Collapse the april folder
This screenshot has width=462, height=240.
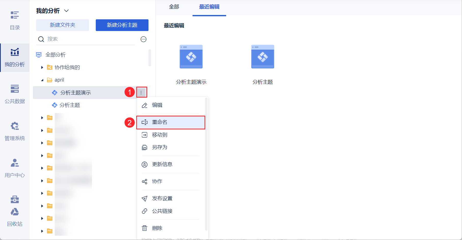tap(42, 80)
